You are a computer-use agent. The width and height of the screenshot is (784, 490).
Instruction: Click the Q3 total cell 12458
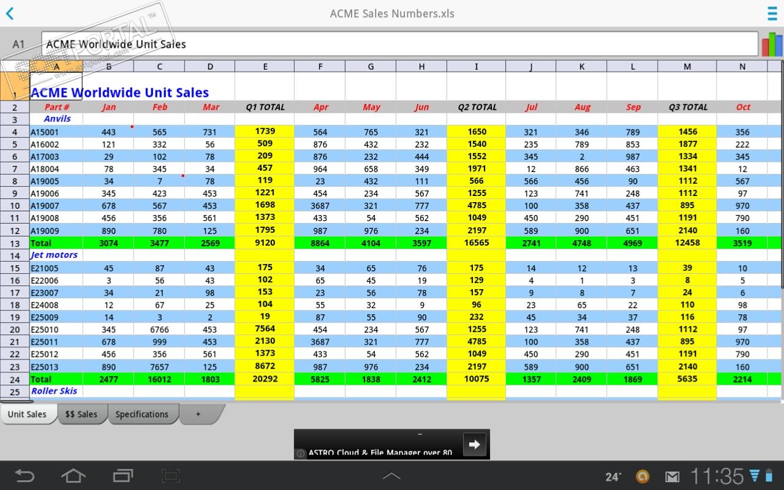tap(687, 243)
